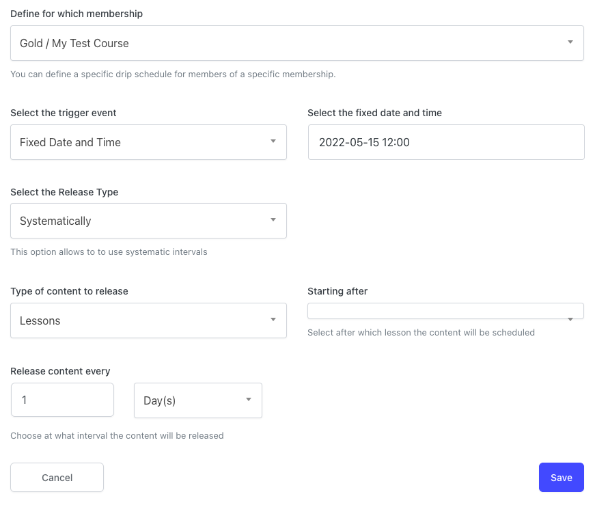Screen dimensions: 595x505
Task: Open the Lessons content type dropdown
Action: coord(148,320)
